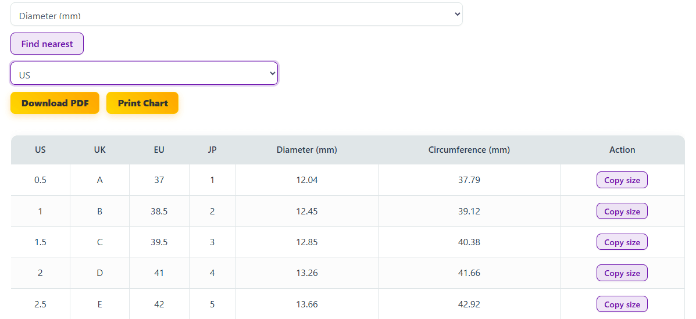696x319 pixels.
Task: Copy size for US 1.5 row
Action: (x=622, y=242)
